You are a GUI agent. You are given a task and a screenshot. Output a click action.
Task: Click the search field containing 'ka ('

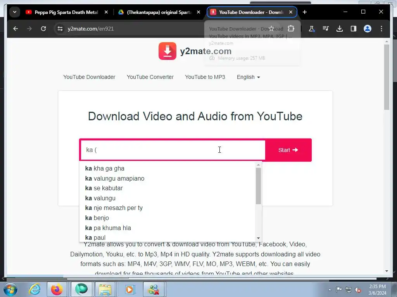click(x=173, y=150)
